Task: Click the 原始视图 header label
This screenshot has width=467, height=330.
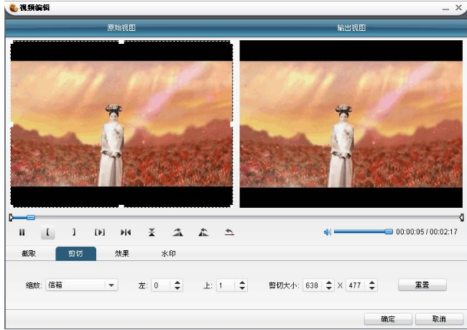Action: click(121, 28)
